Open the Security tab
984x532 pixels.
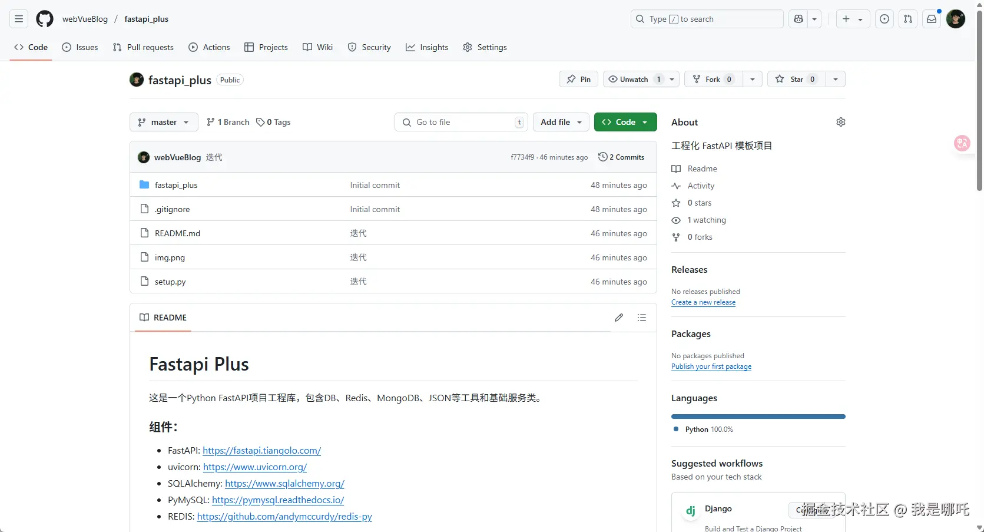point(369,47)
